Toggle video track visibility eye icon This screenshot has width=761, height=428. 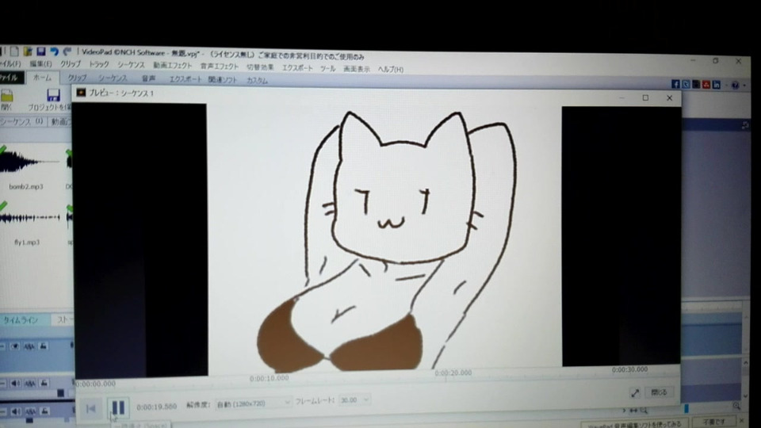coord(15,346)
